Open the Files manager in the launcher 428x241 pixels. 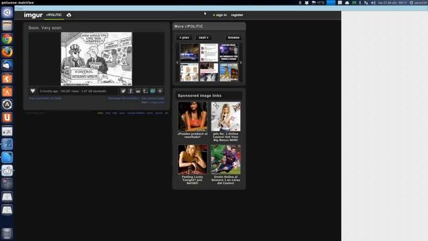click(7, 25)
